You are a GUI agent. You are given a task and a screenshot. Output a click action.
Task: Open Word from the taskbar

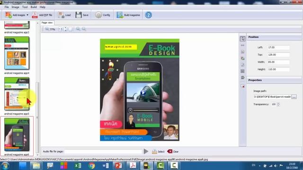pos(106,166)
